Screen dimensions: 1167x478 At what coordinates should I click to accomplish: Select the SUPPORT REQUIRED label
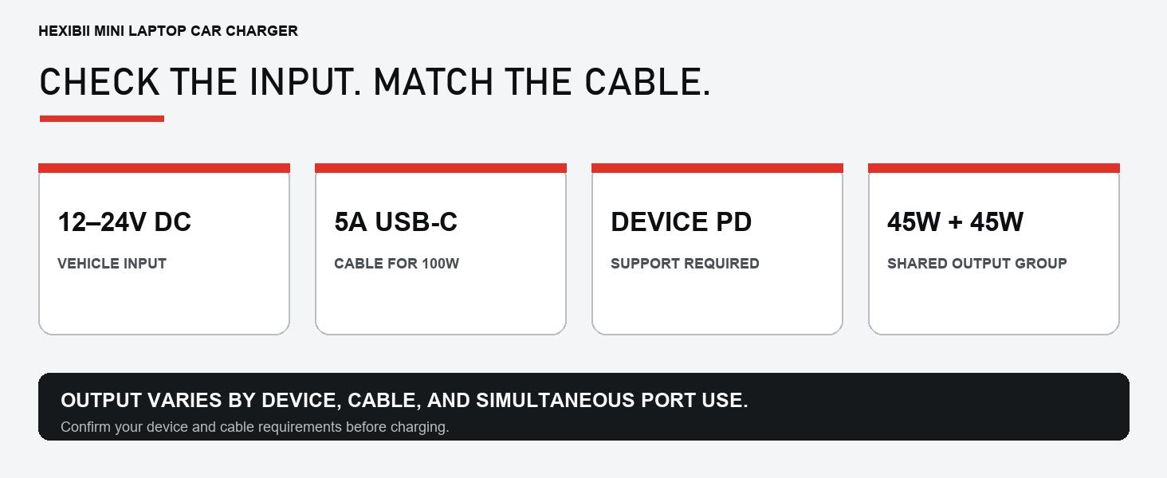click(685, 264)
